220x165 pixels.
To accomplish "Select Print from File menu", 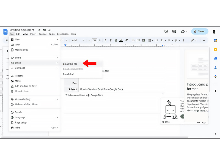I will click(35, 128).
